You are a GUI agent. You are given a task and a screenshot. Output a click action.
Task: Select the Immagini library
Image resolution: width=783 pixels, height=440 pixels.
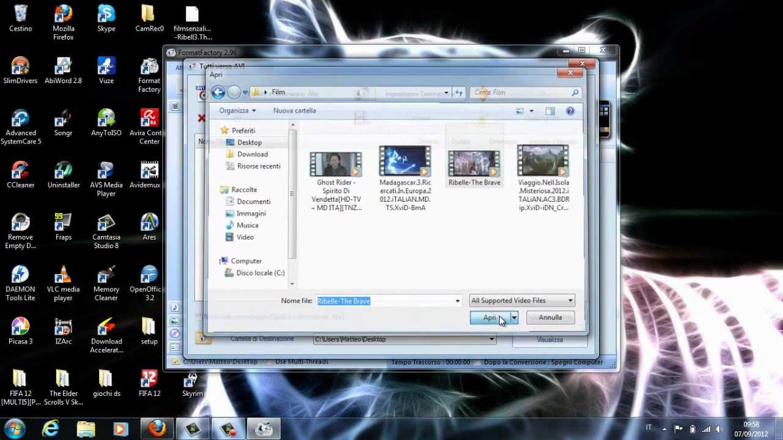coord(251,213)
